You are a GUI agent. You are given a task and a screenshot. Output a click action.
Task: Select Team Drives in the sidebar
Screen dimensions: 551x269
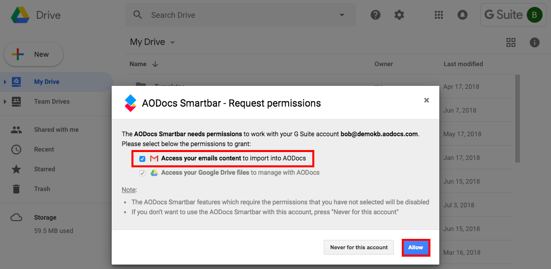[52, 102]
